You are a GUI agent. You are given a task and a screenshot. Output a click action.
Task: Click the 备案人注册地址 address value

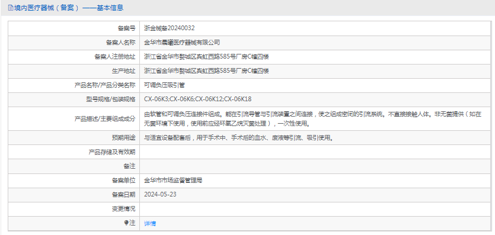(206, 57)
